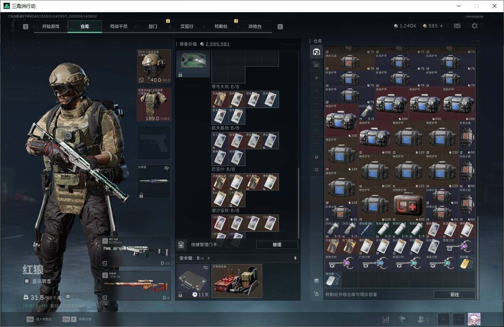Click the Ctrl F 转移全部 shortcut button
The height and width of the screenshot is (327, 504).
tap(77, 319)
